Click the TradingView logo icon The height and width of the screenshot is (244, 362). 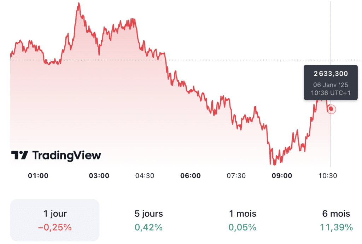coord(19,155)
